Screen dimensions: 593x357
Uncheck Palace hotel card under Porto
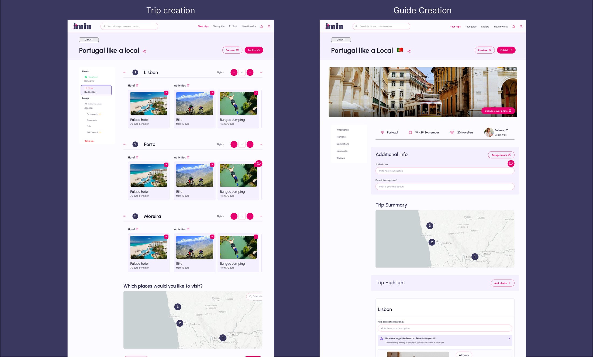point(166,165)
